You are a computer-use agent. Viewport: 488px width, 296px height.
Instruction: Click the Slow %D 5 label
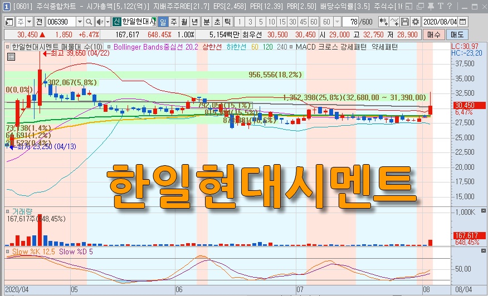coord(76,251)
